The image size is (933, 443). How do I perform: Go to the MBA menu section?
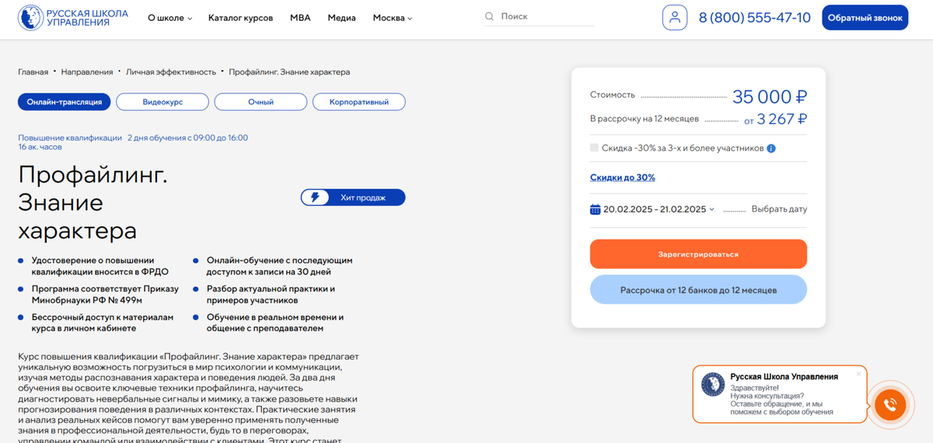[300, 18]
